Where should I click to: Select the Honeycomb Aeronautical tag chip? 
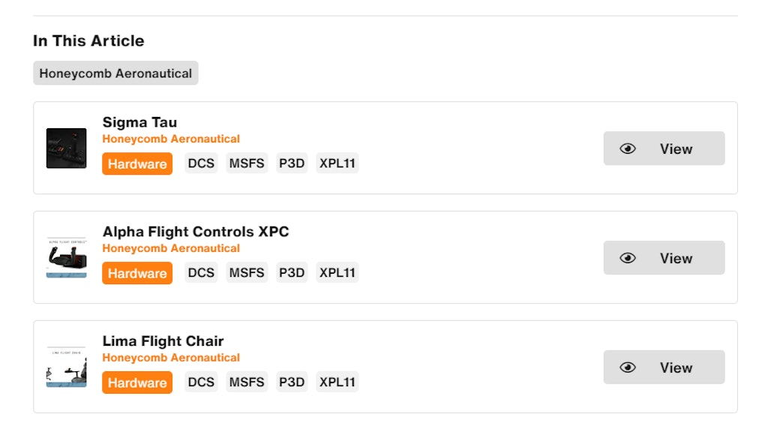point(115,73)
